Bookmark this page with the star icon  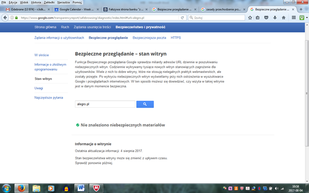coord(250,18)
